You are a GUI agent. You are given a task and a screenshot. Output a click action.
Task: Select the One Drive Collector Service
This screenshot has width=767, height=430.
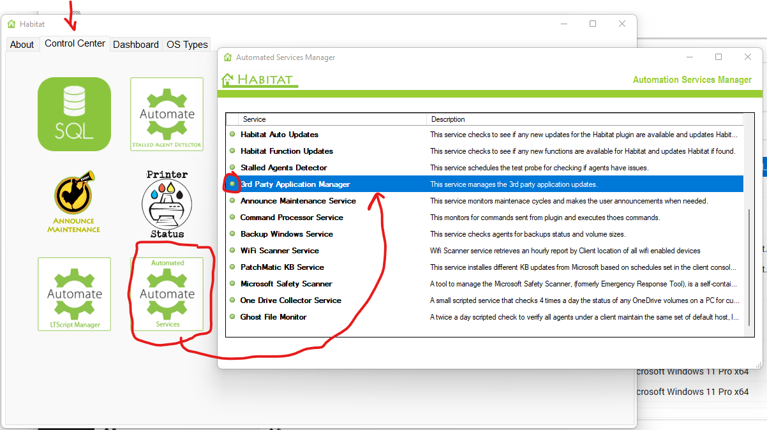pos(291,300)
